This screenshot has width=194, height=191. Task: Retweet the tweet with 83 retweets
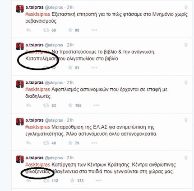tap(46, 105)
